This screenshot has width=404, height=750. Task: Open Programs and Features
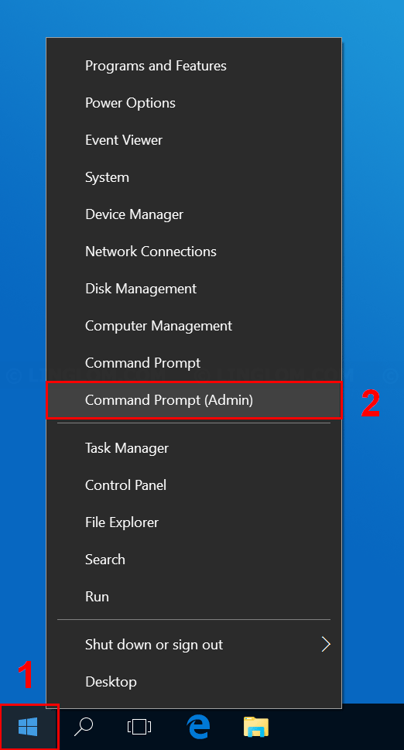coord(194,66)
